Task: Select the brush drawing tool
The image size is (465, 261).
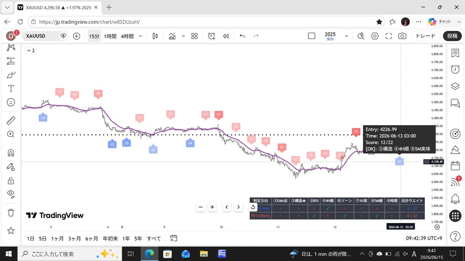Action: pyautogui.click(x=11, y=75)
